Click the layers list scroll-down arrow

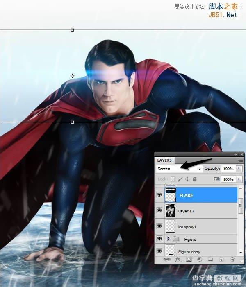point(241,253)
